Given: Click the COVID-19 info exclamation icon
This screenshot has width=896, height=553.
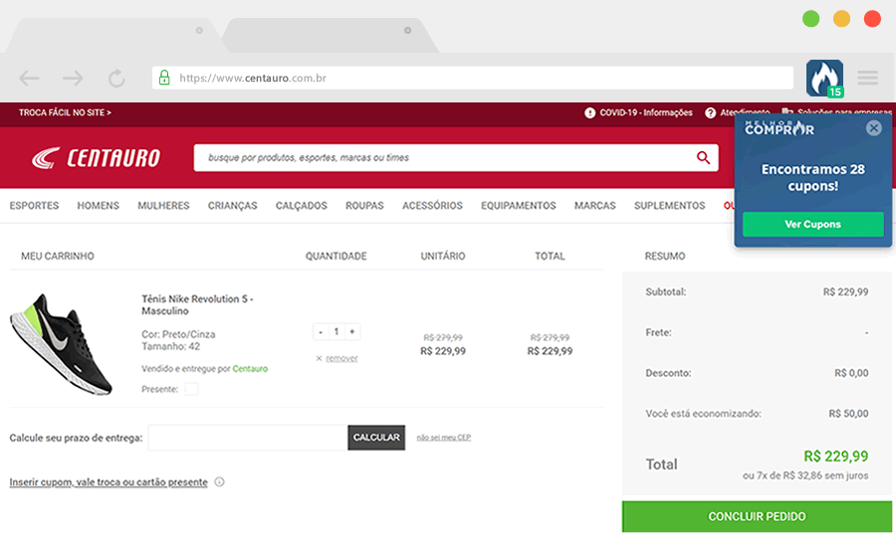Looking at the screenshot, I should (x=589, y=113).
